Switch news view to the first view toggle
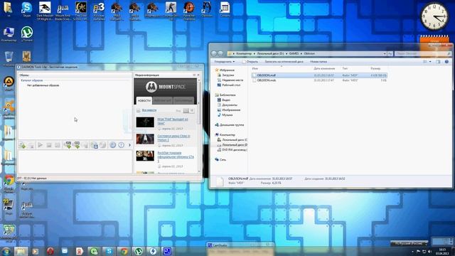The image size is (455, 256). tap(186, 111)
